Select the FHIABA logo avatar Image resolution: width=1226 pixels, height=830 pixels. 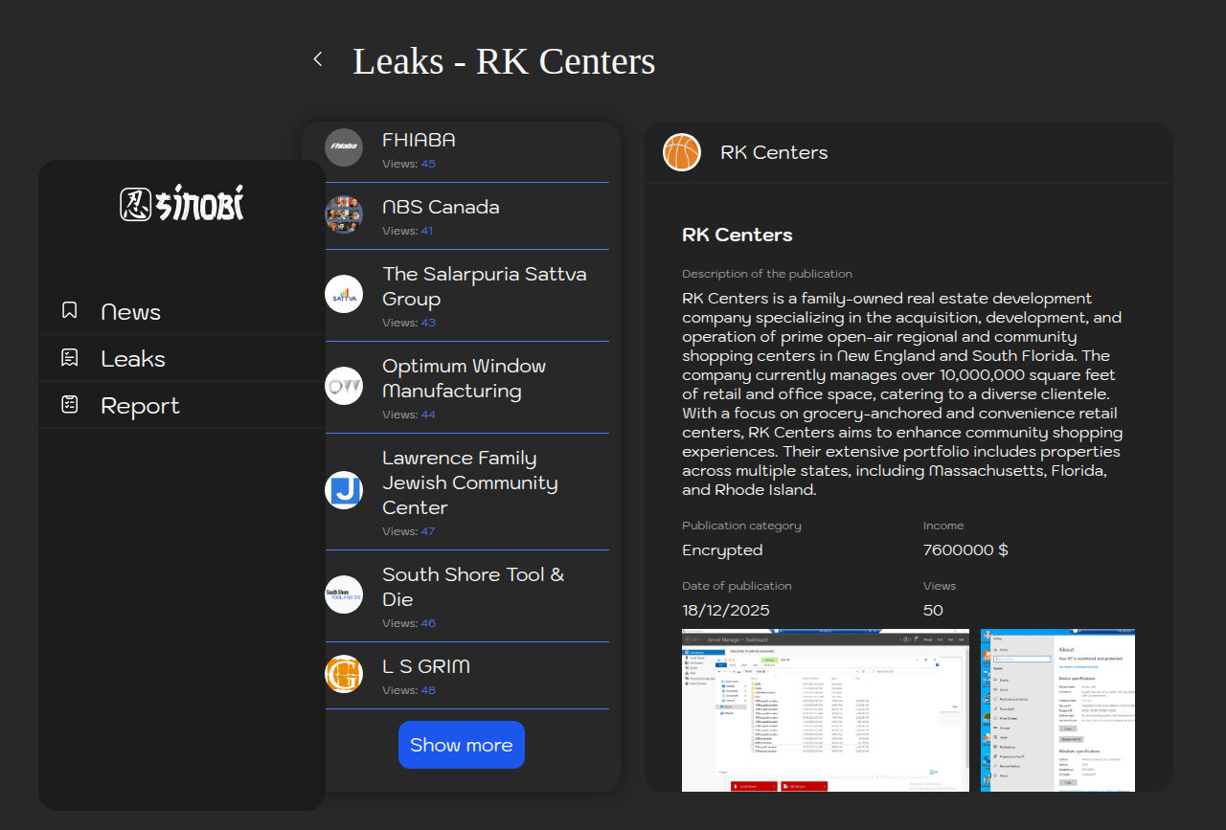point(344,147)
